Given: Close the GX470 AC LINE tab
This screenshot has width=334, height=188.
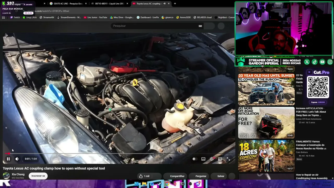Looking at the screenshot, I should click(x=86, y=4).
